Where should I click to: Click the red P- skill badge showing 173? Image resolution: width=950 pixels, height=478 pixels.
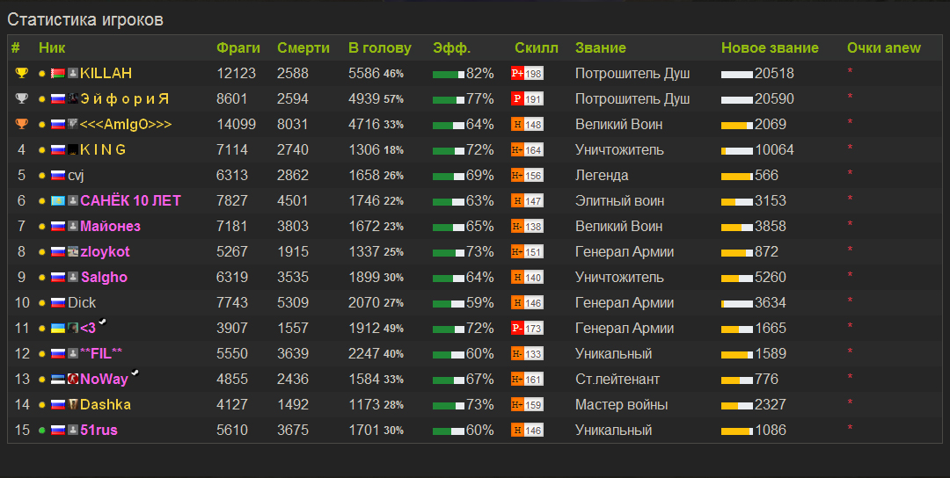point(527,329)
